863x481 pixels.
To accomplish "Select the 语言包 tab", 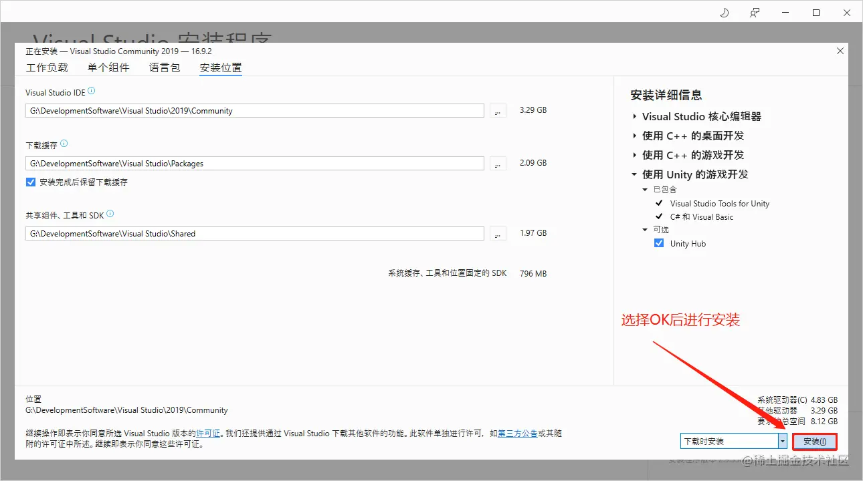I will [165, 67].
